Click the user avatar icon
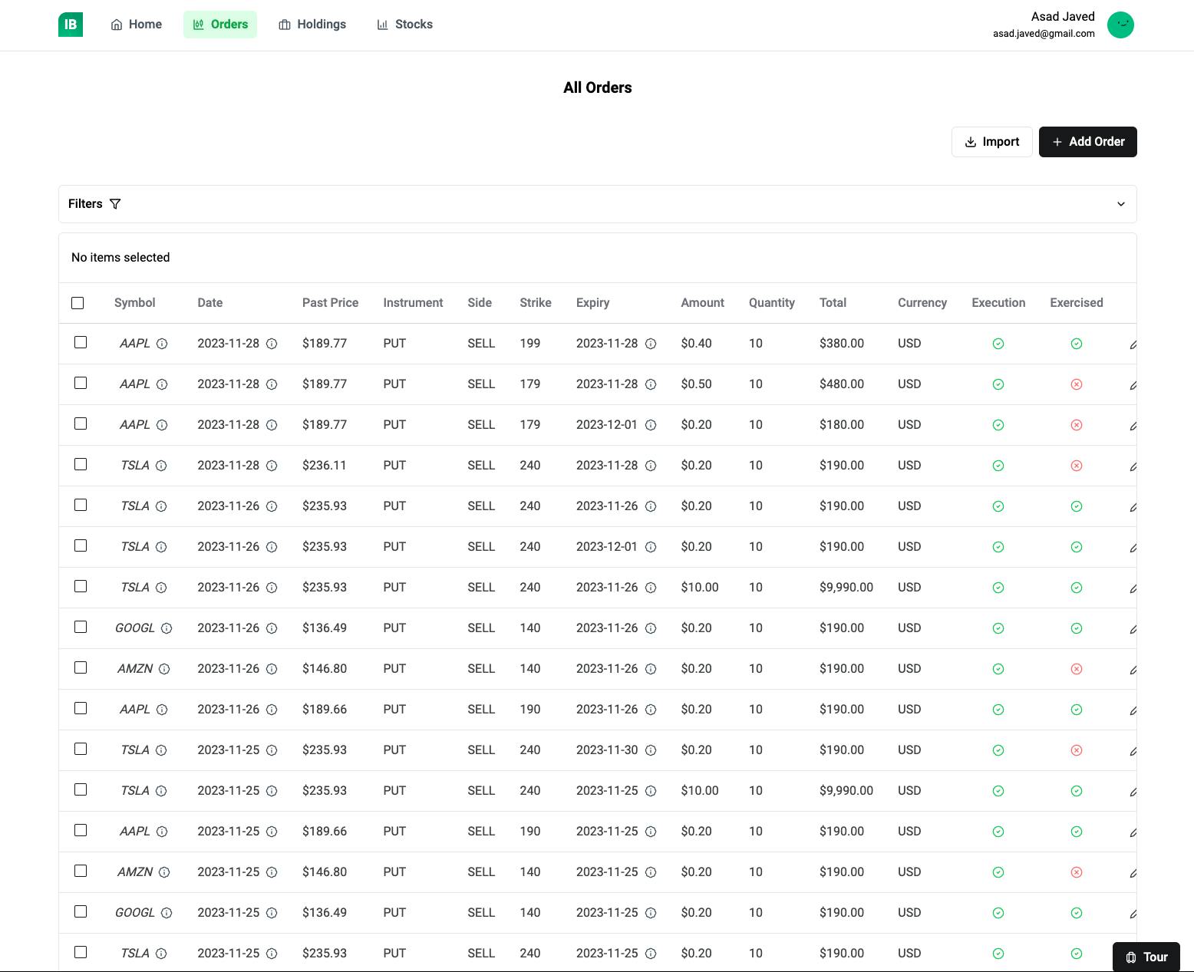 point(1120,25)
